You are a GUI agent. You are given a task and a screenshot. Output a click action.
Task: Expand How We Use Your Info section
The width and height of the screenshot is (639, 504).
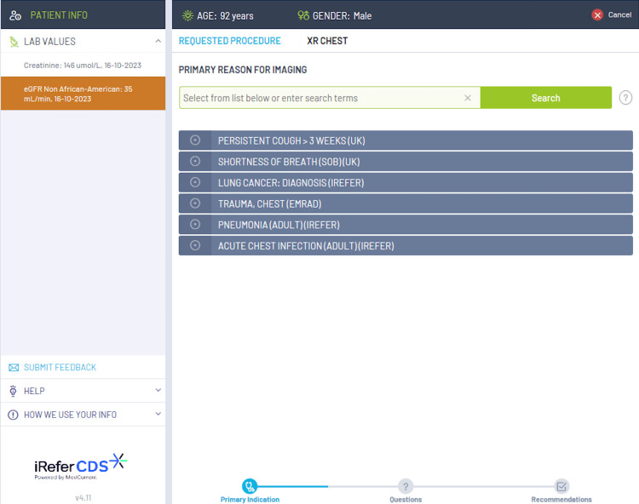point(83,415)
